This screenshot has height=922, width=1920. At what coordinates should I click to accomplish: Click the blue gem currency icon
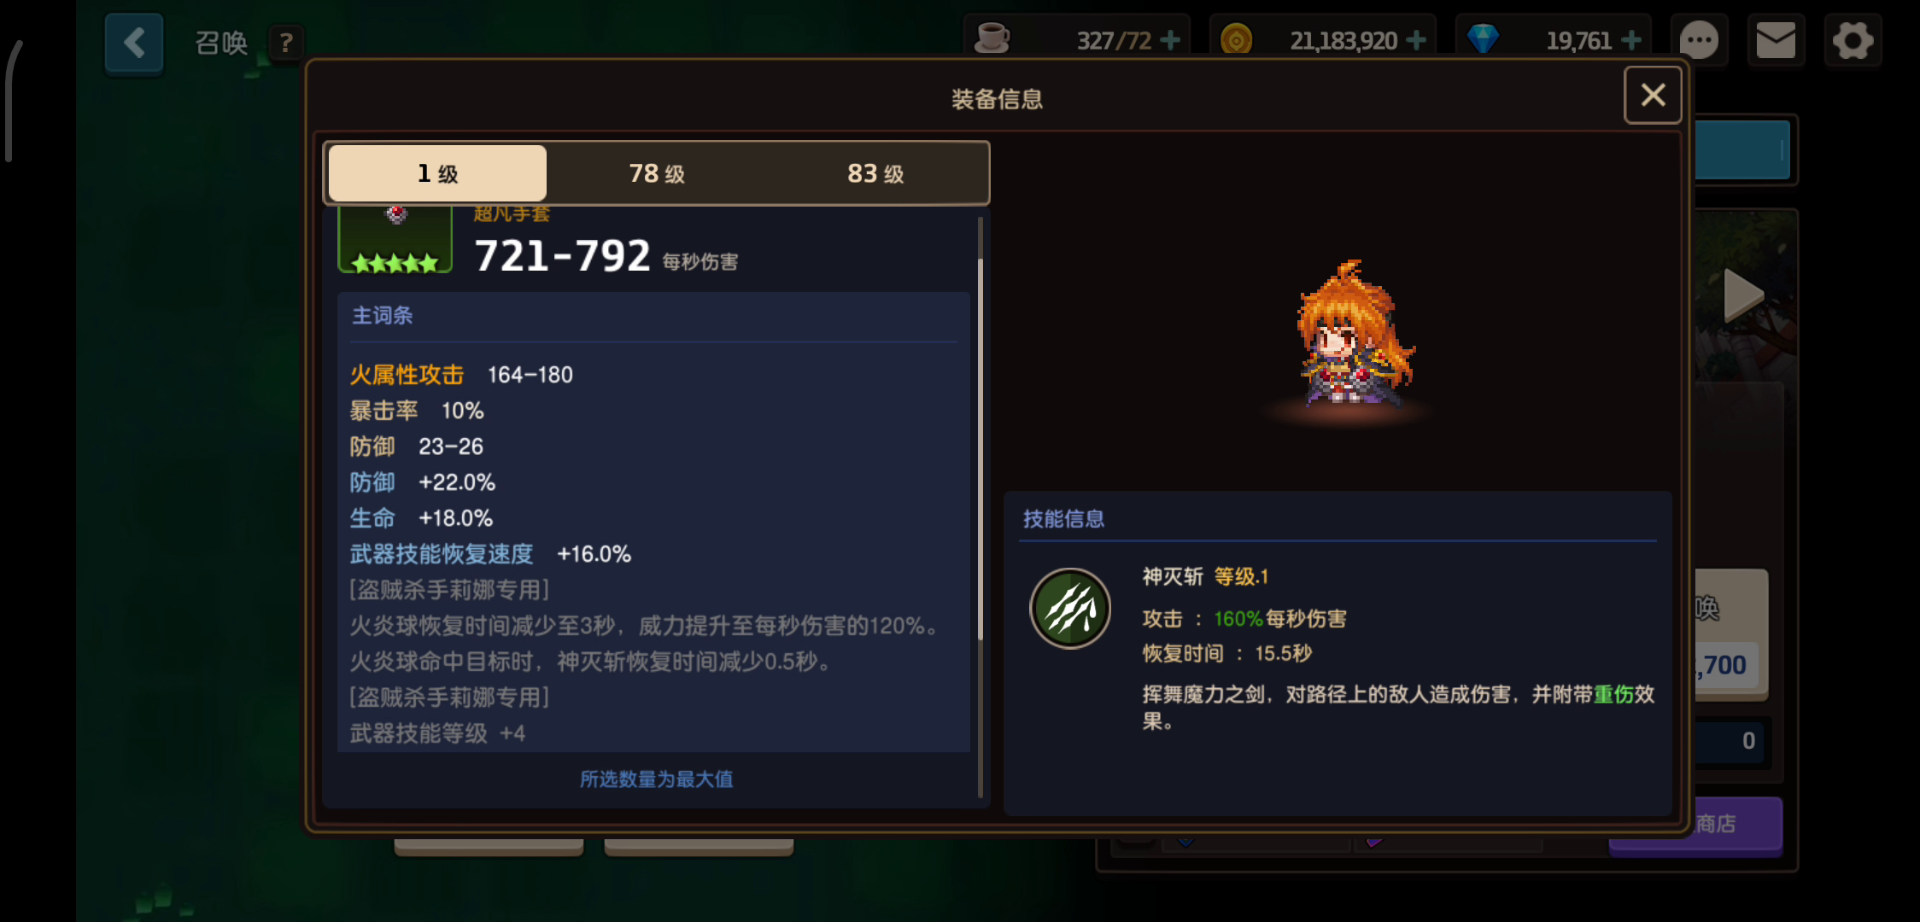[x=1483, y=39]
